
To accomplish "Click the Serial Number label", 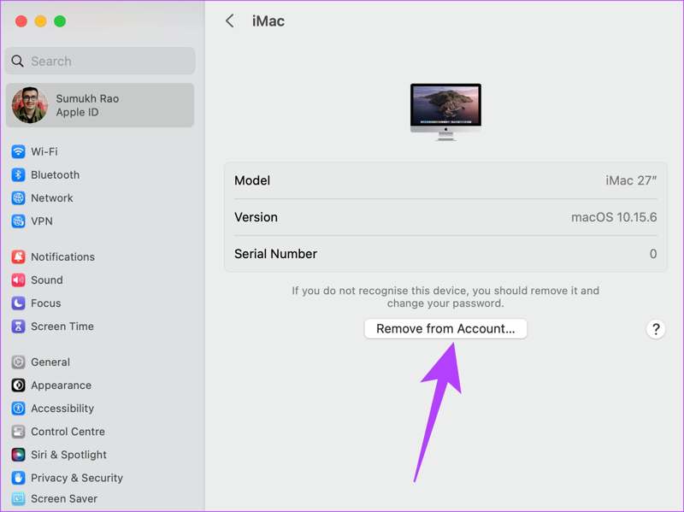I will tap(275, 254).
